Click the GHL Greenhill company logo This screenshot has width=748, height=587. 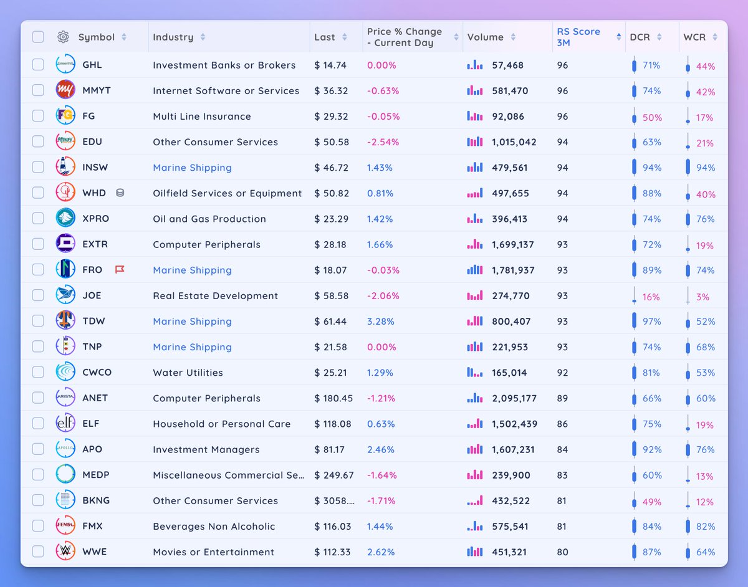click(x=65, y=65)
